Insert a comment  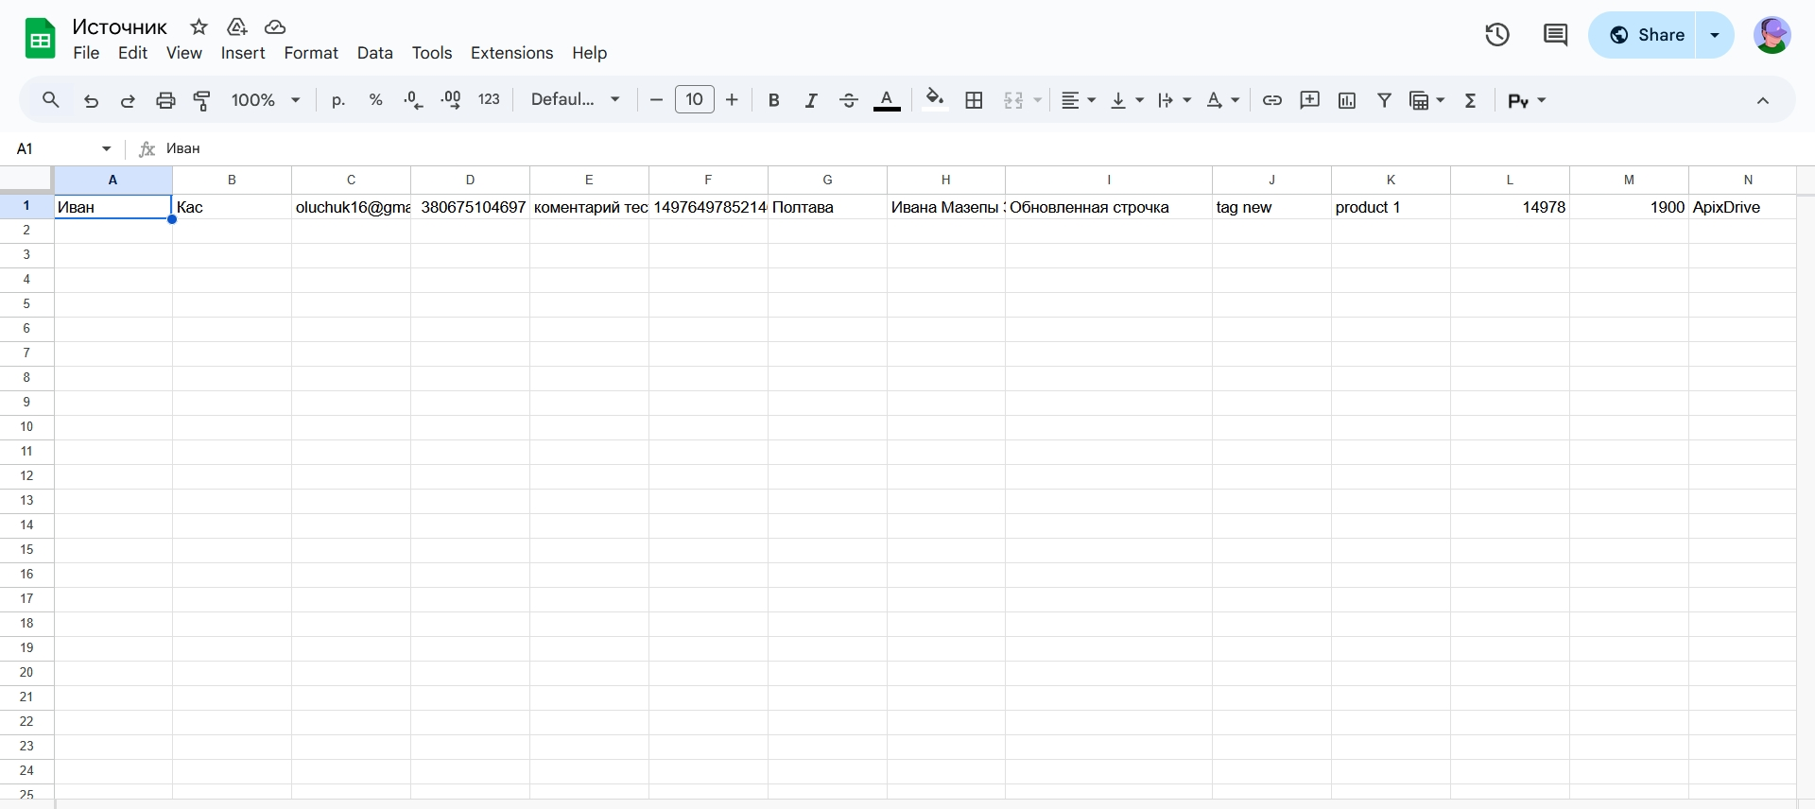(x=1310, y=100)
